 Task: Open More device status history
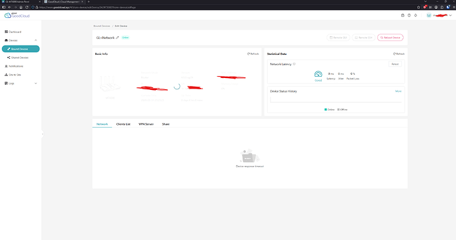point(398,91)
